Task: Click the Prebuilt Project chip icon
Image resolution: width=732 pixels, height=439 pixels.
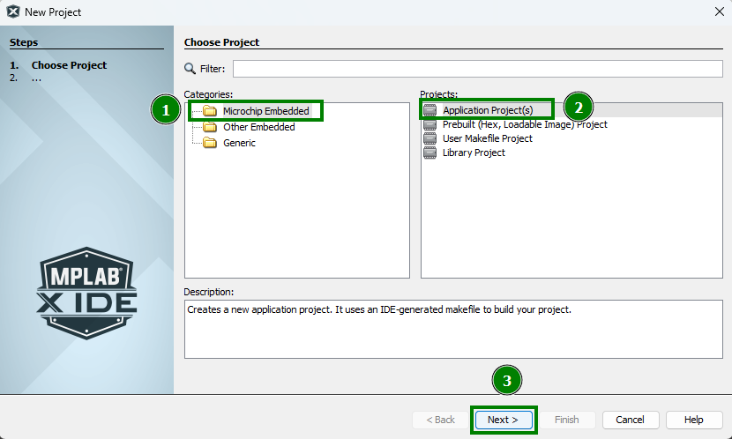Action: [x=430, y=124]
